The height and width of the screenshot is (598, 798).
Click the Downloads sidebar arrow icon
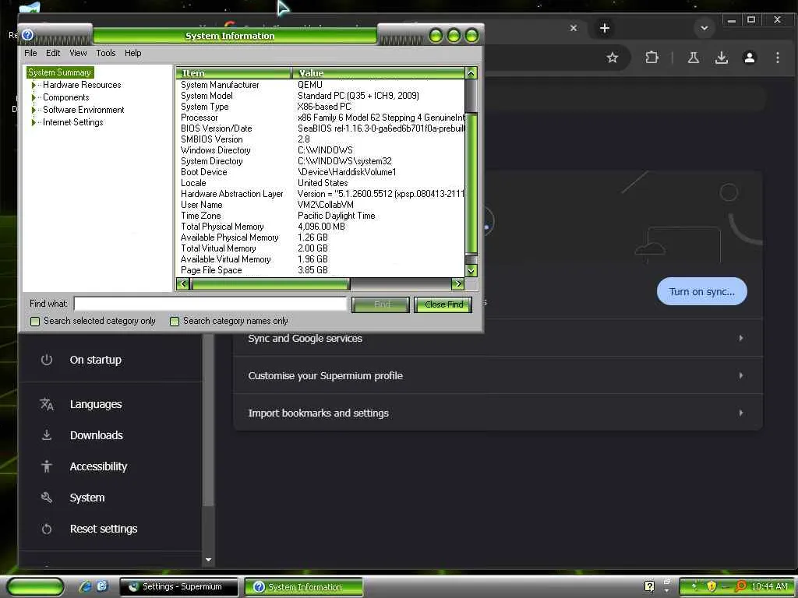click(46, 434)
